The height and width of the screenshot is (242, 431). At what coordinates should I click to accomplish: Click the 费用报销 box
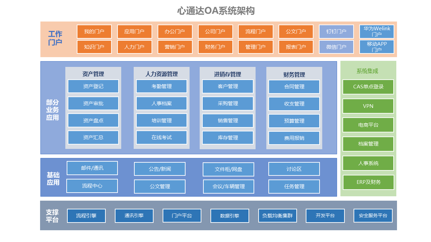[x=294, y=138]
